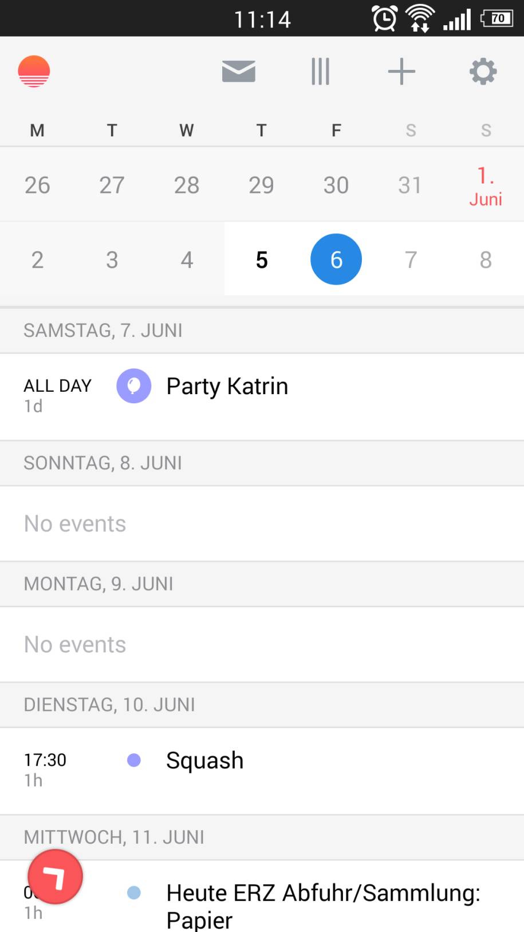Select date 28 in calendar grid
This screenshot has height=932, width=524.
187,185
